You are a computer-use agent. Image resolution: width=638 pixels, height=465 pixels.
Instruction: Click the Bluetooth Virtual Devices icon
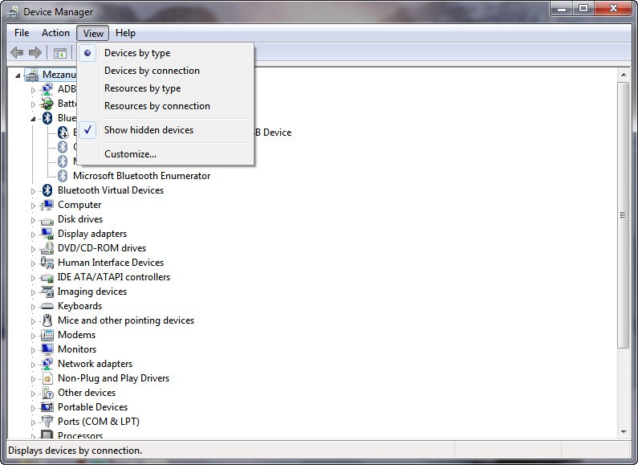tap(47, 190)
